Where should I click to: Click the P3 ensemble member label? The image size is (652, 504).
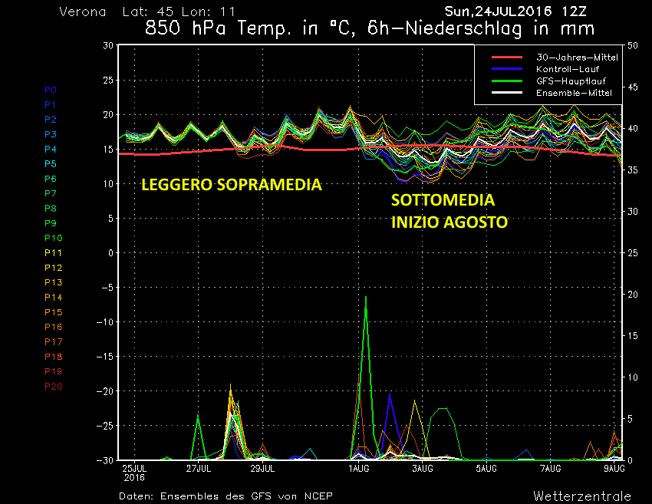click(x=51, y=134)
